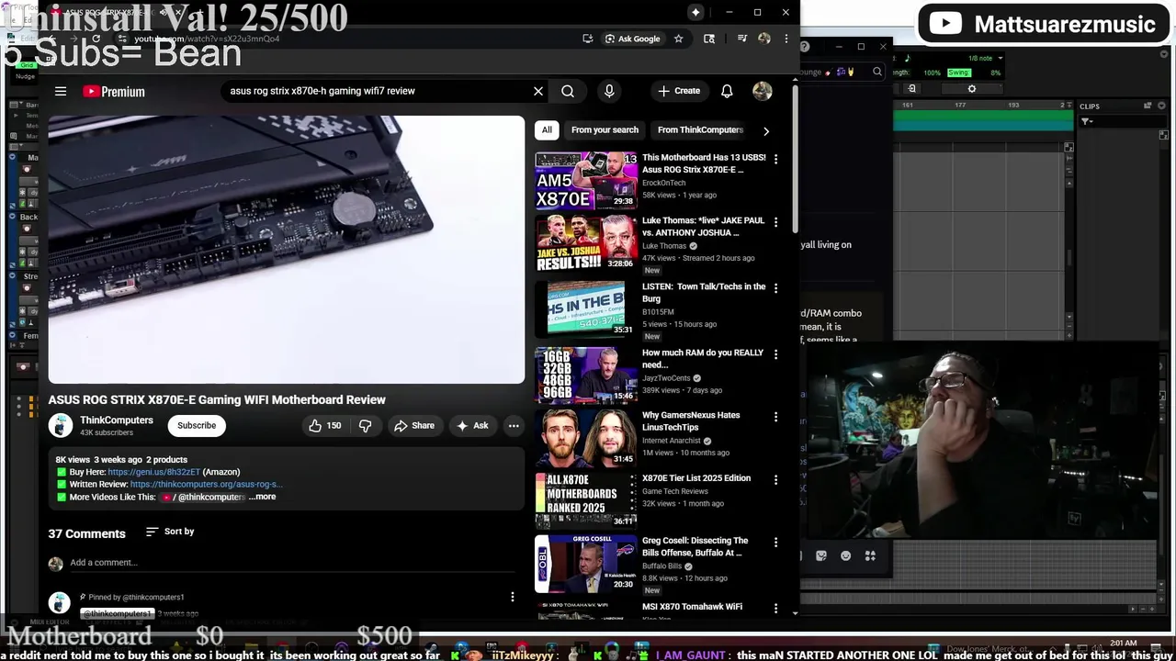The image size is (1176, 661).
Task: Select the From ThinkComputers chip
Action: pos(700,130)
